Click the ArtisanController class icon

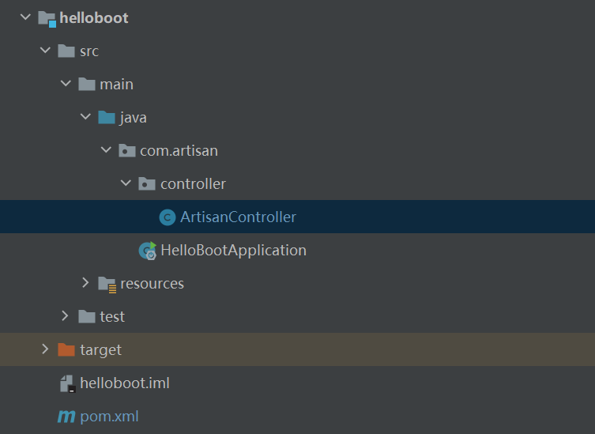pos(167,217)
